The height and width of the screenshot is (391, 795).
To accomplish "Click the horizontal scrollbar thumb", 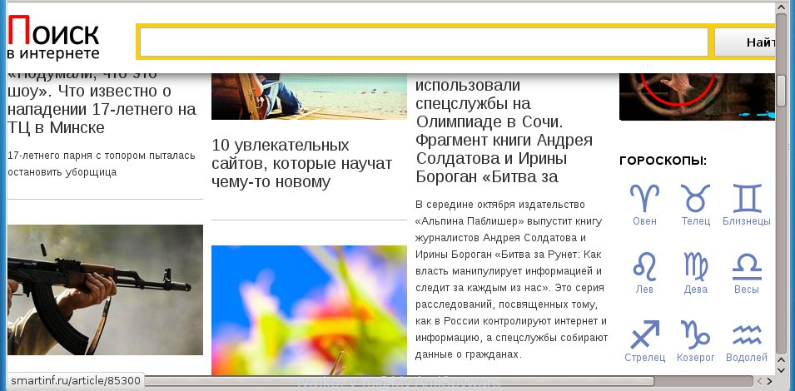I will [400, 380].
